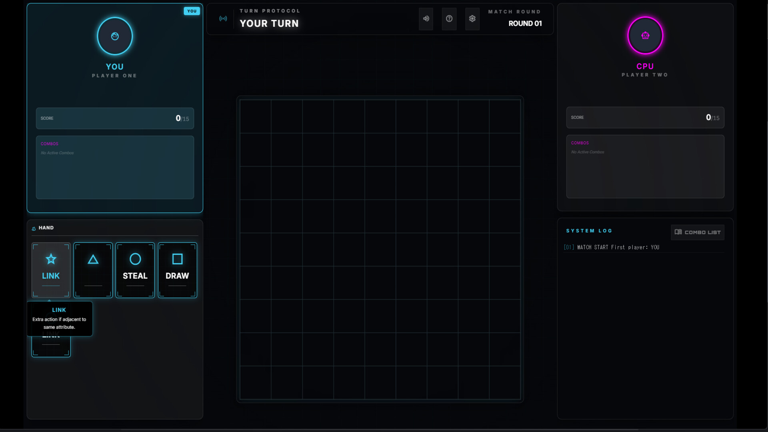Click the top-left cell of the board grid
The image size is (768, 432).
(x=256, y=116)
